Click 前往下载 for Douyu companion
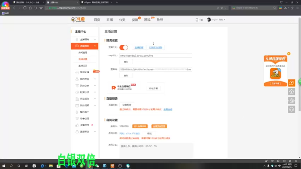The width and height of the screenshot is (301, 169). 154,88
